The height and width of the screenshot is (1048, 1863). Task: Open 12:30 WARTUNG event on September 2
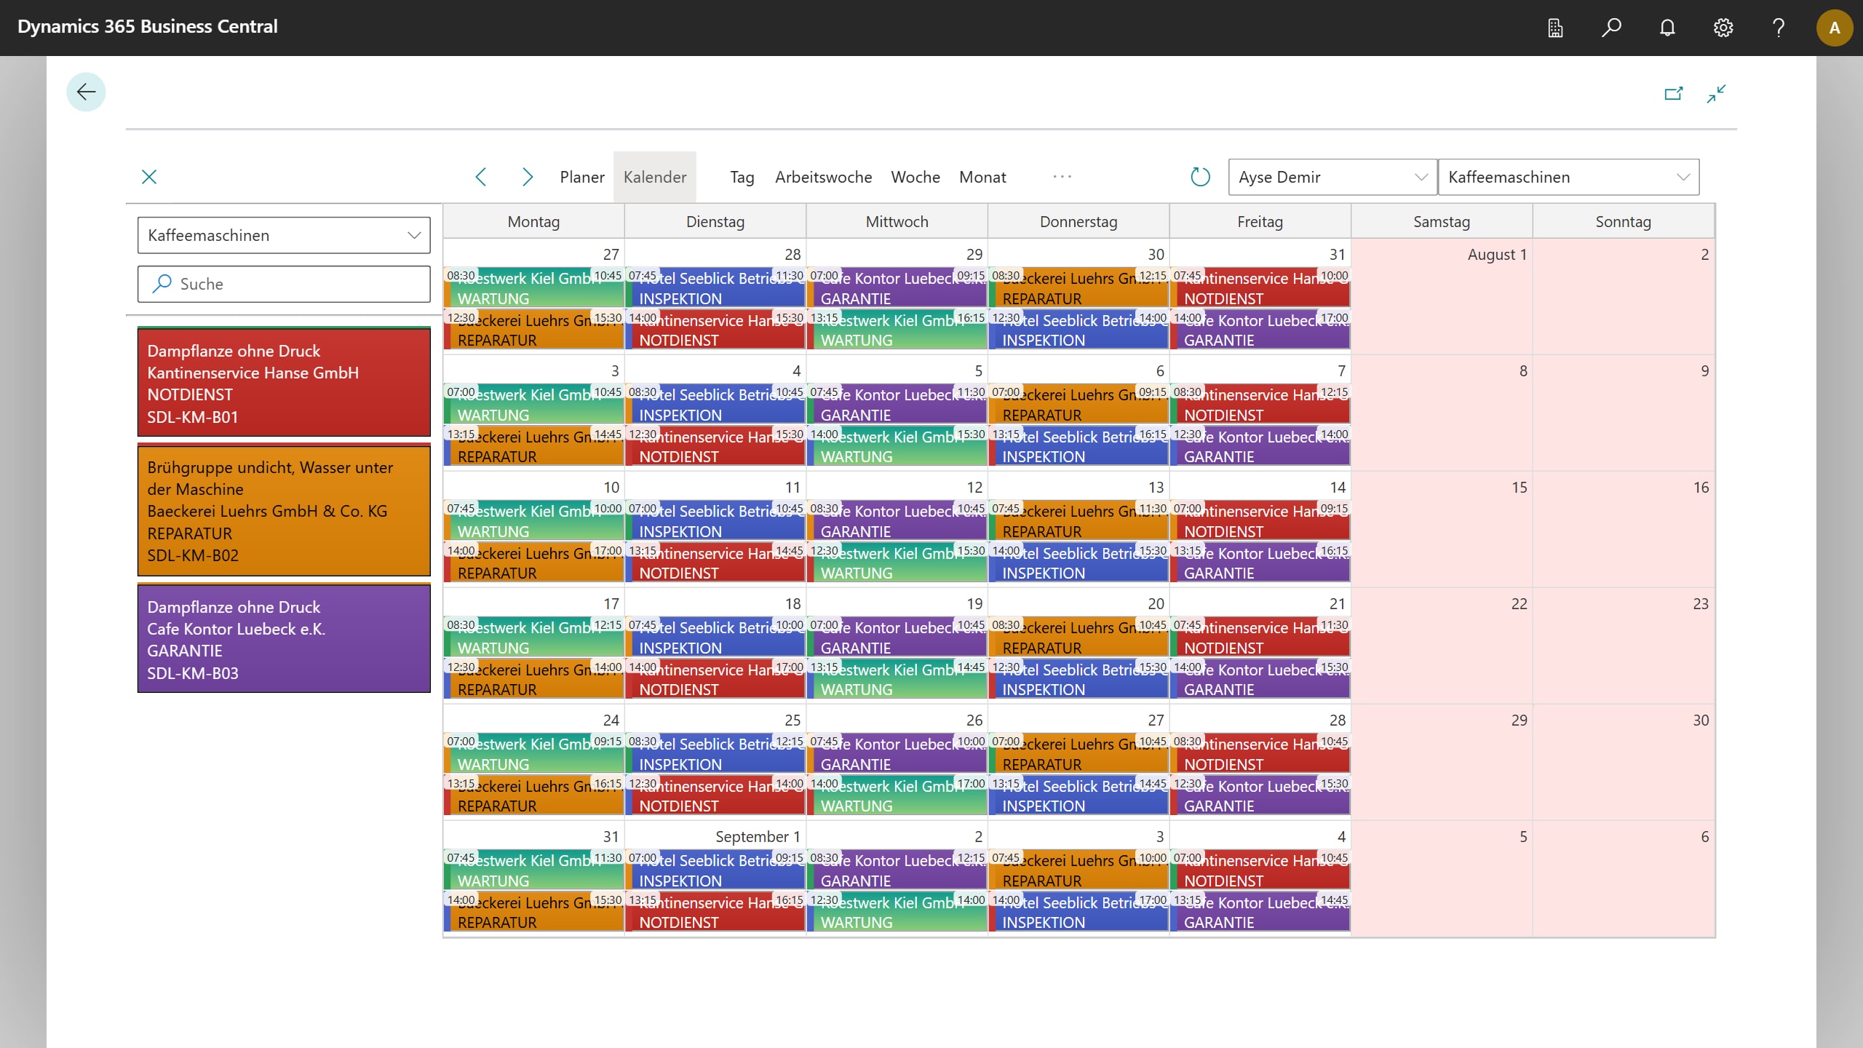[897, 912]
